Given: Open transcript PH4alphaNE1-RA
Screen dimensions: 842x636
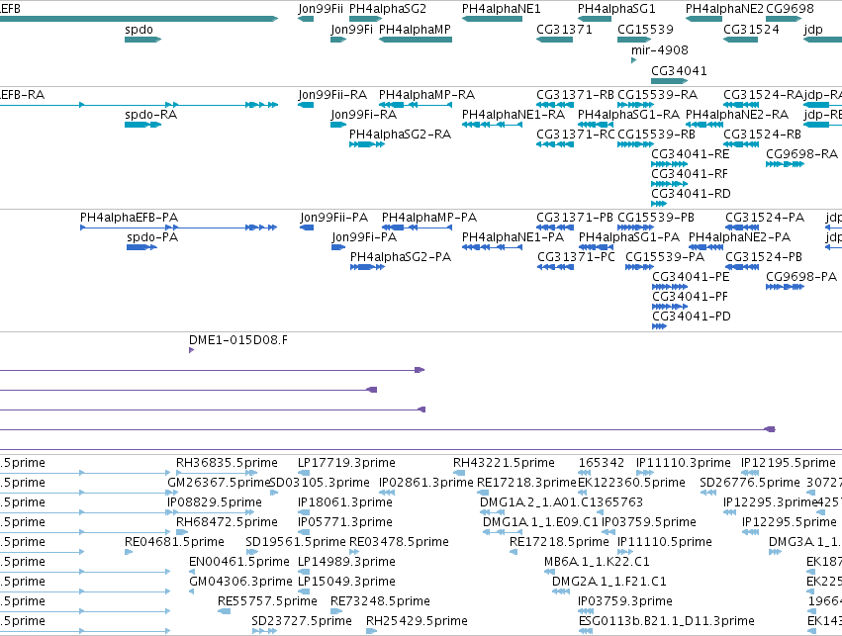Looking at the screenshot, I should point(492,125).
